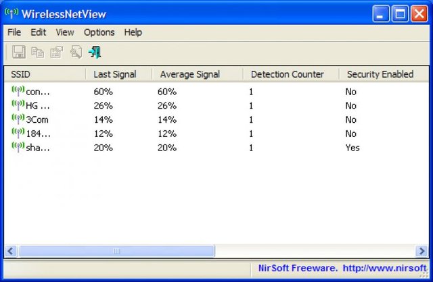The height and width of the screenshot is (282, 433).
Task: Click the 60% Last Signal value
Action: 104,92
